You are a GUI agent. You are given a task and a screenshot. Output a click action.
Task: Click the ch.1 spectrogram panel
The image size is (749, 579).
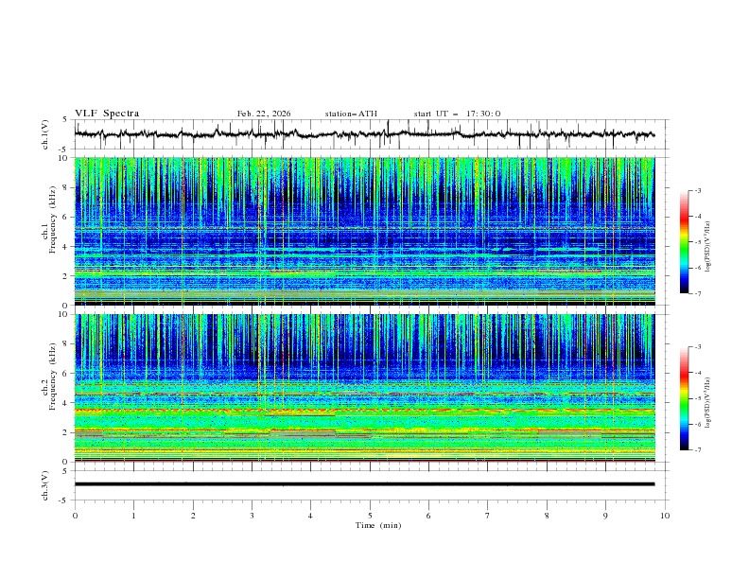pyautogui.click(x=364, y=231)
